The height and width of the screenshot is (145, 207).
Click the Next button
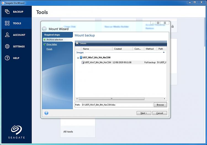point(144,113)
